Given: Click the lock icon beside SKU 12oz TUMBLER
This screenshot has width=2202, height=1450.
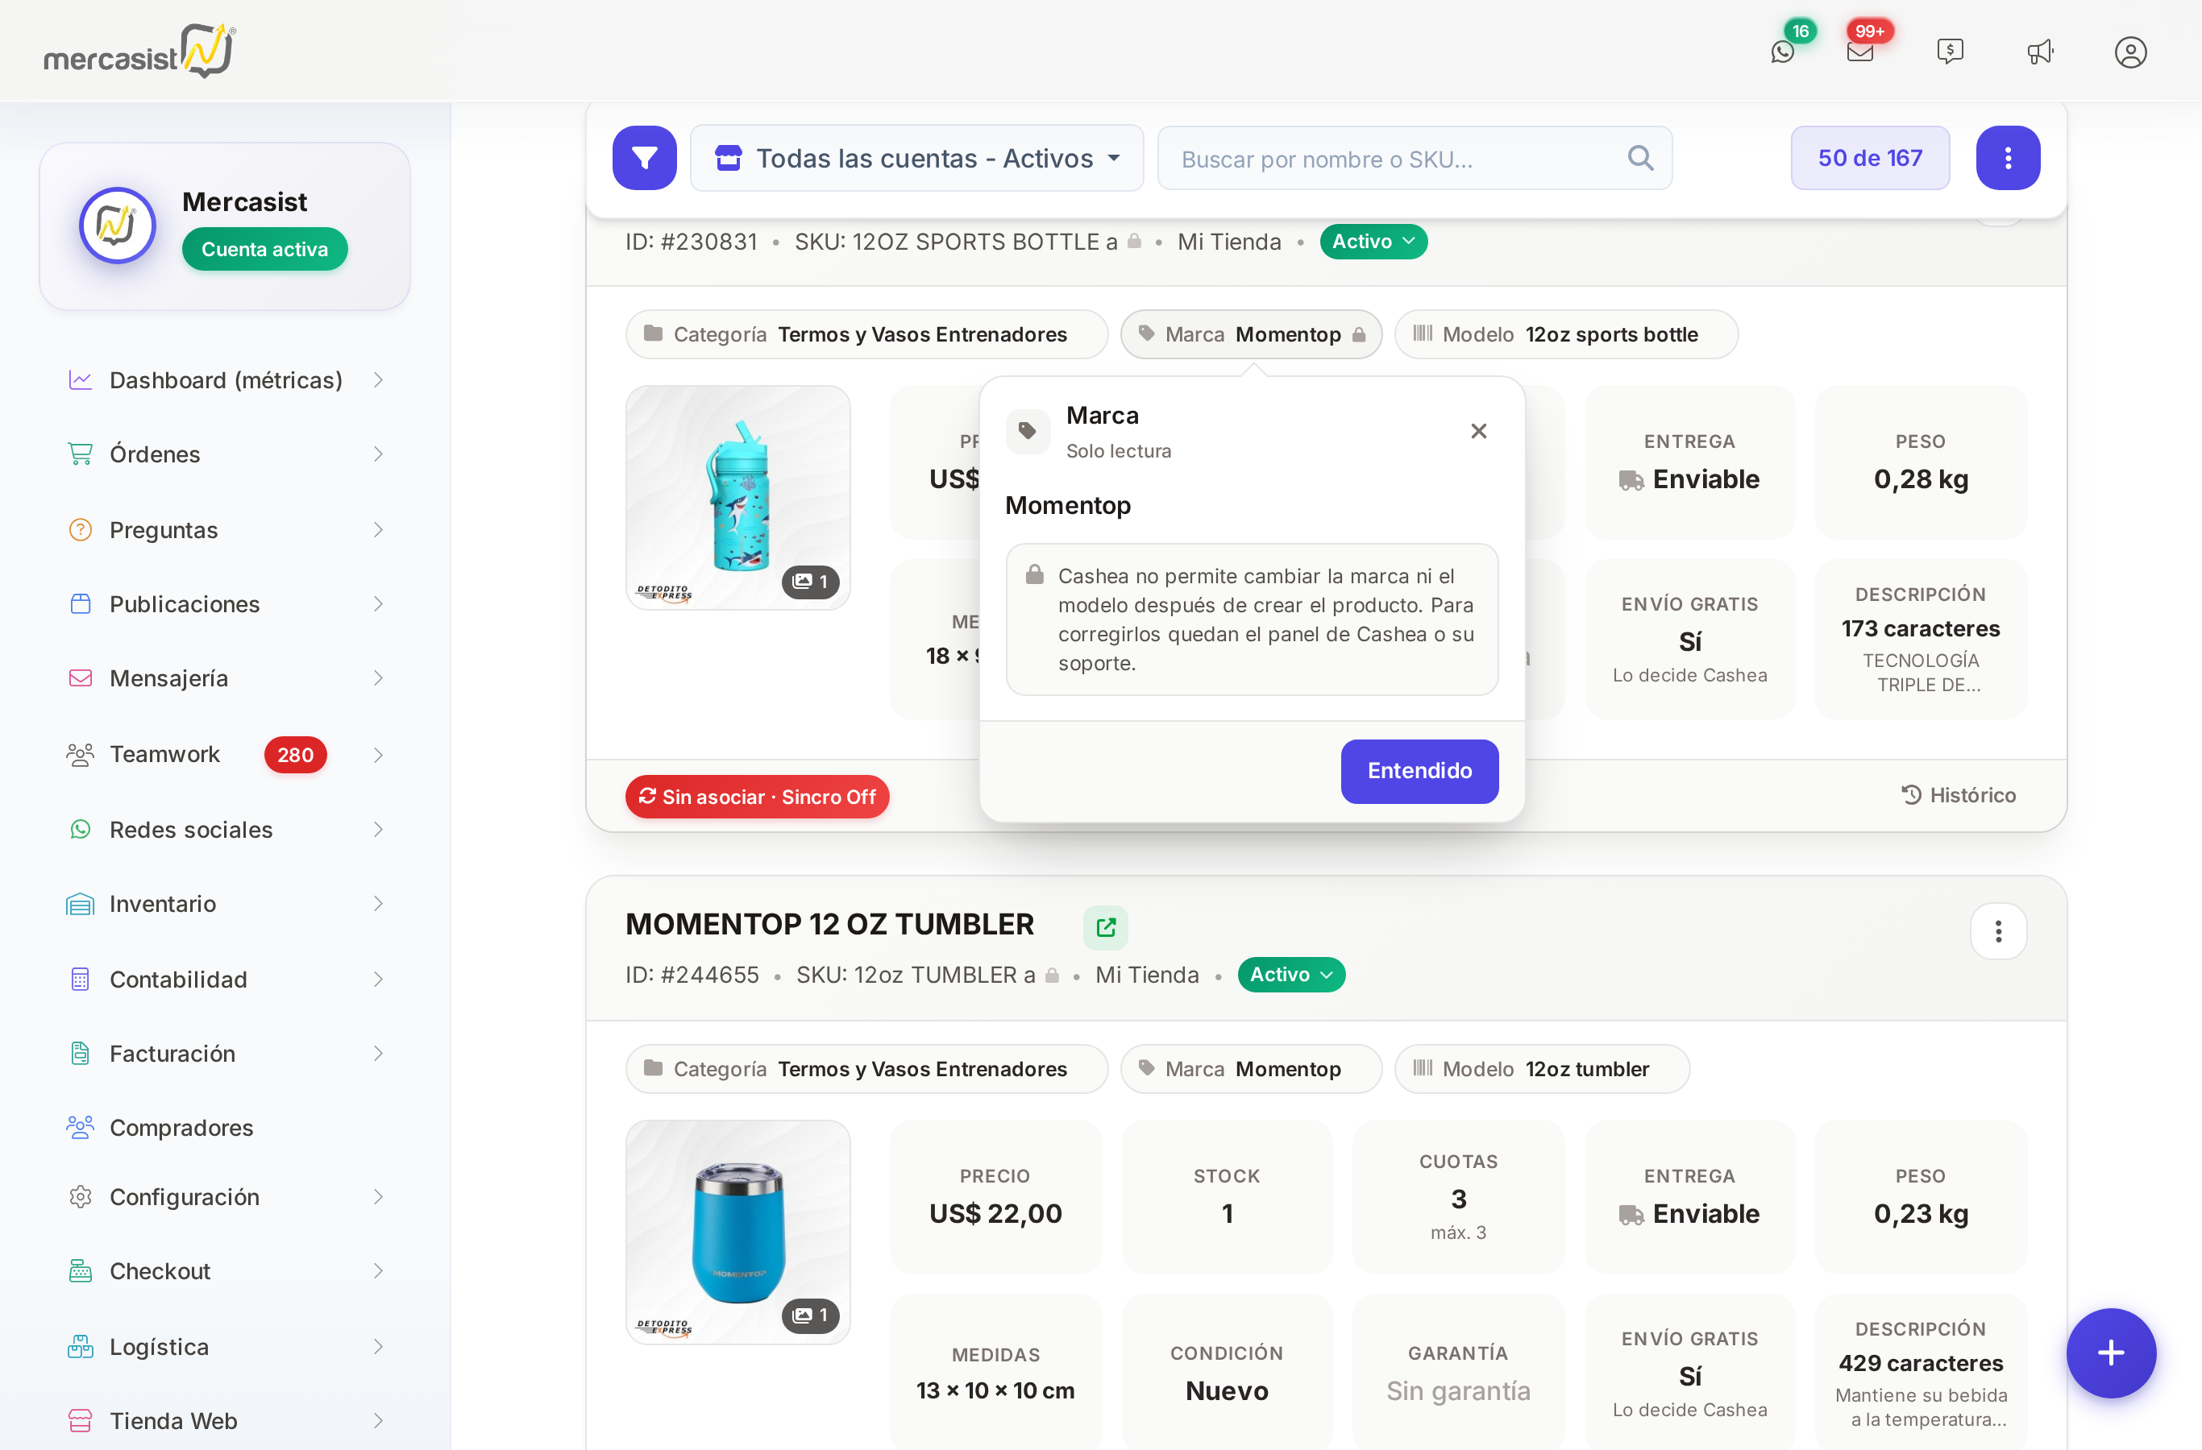Looking at the screenshot, I should (1052, 975).
